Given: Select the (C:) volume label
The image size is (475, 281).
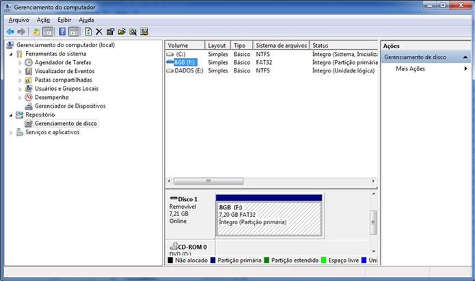Looking at the screenshot, I should click(180, 55).
